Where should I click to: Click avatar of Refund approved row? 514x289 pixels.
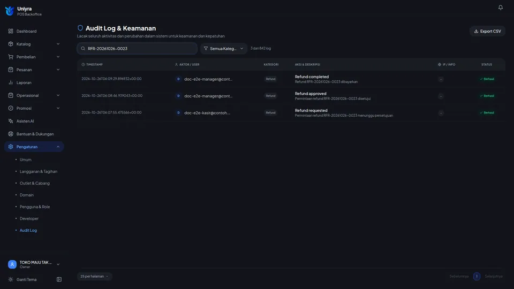tap(178, 96)
